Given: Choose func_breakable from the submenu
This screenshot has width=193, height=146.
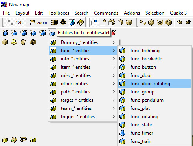Looking at the screenshot, I should pyautogui.click(x=154, y=59).
